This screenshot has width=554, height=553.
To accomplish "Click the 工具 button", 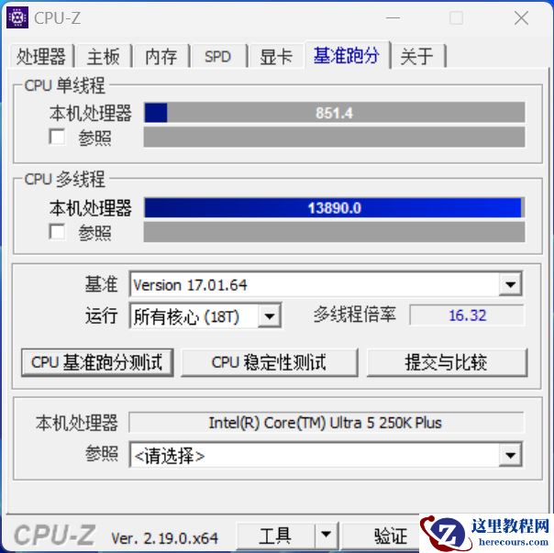I will coord(275,535).
